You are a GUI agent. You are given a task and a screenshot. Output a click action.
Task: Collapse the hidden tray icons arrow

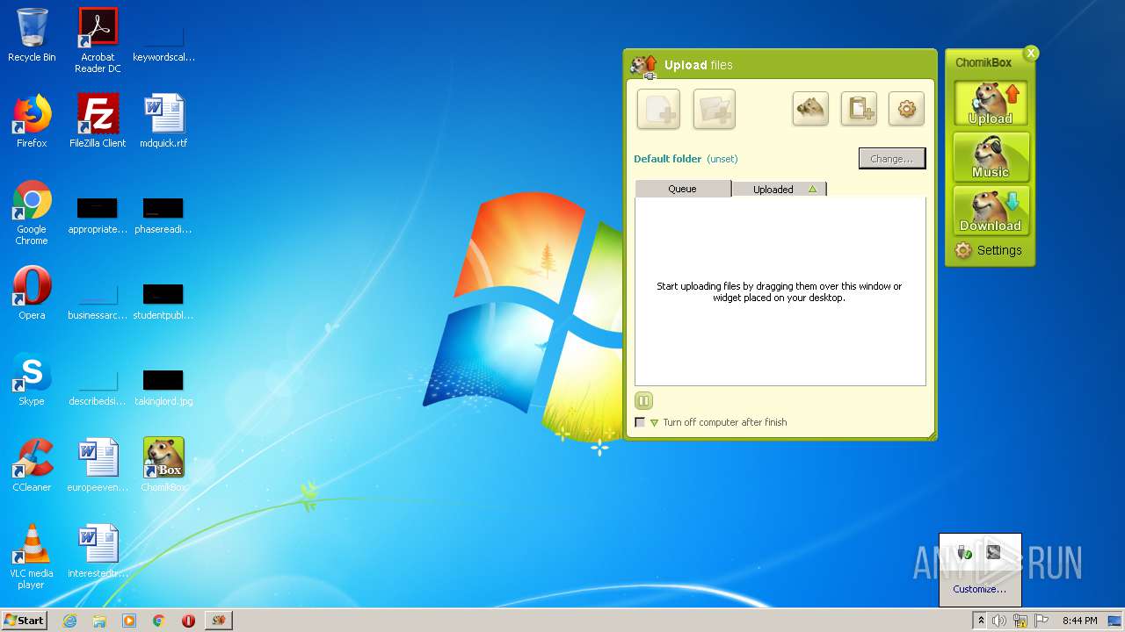[980, 621]
